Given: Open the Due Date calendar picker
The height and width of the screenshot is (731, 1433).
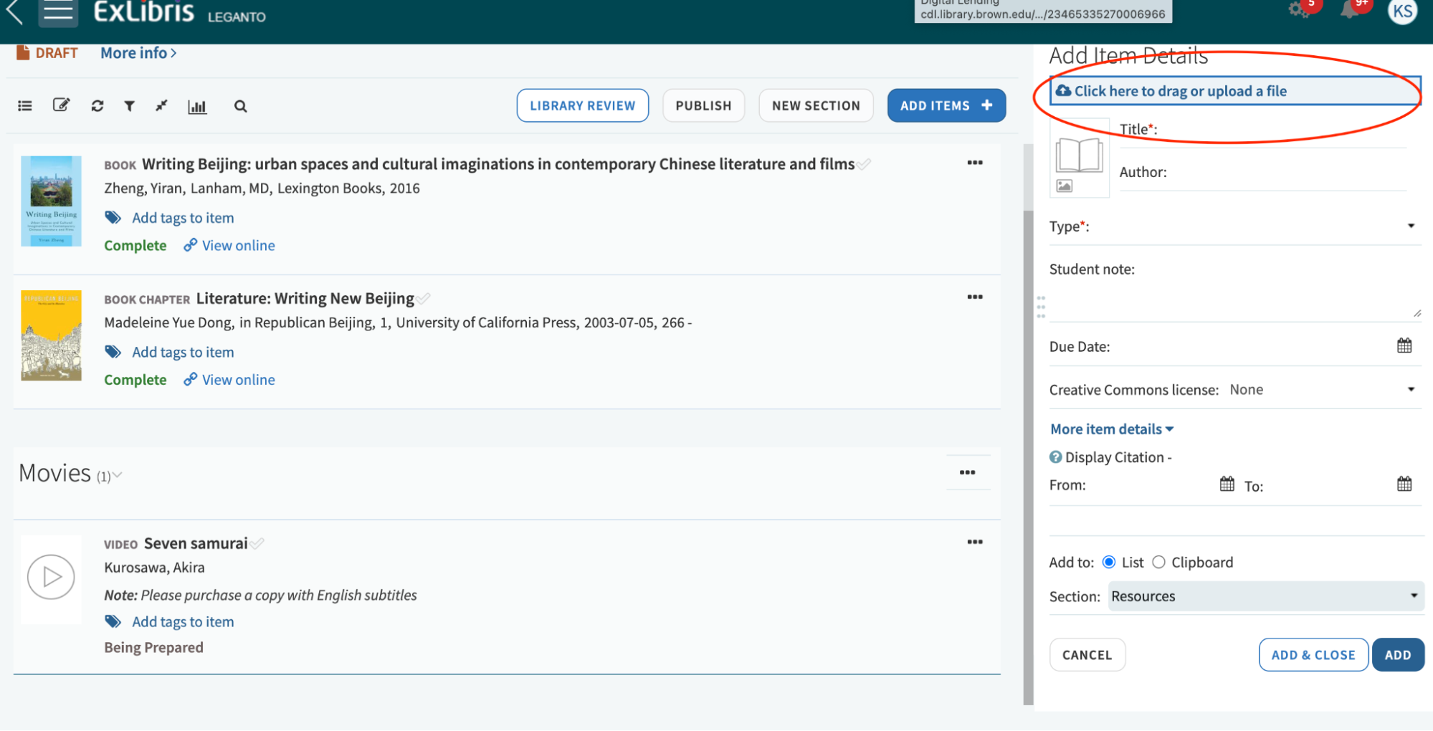Looking at the screenshot, I should pyautogui.click(x=1404, y=345).
